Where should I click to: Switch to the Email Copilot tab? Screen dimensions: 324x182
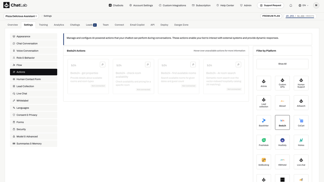coord(137,25)
